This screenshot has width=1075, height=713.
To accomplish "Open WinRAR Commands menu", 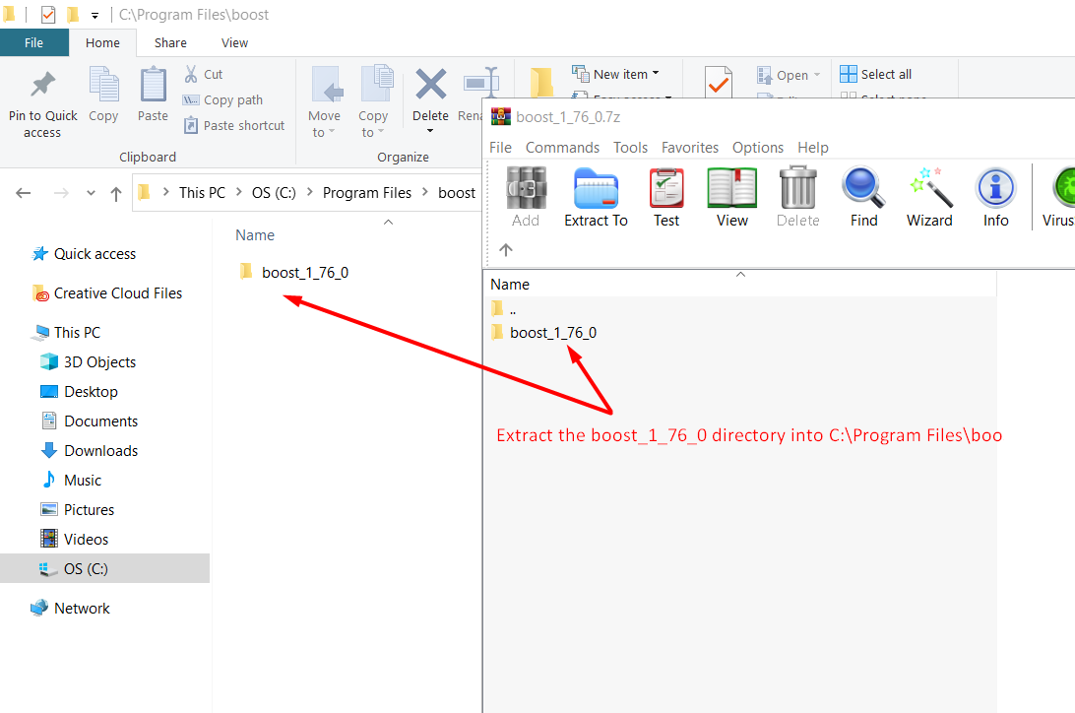I will (562, 148).
